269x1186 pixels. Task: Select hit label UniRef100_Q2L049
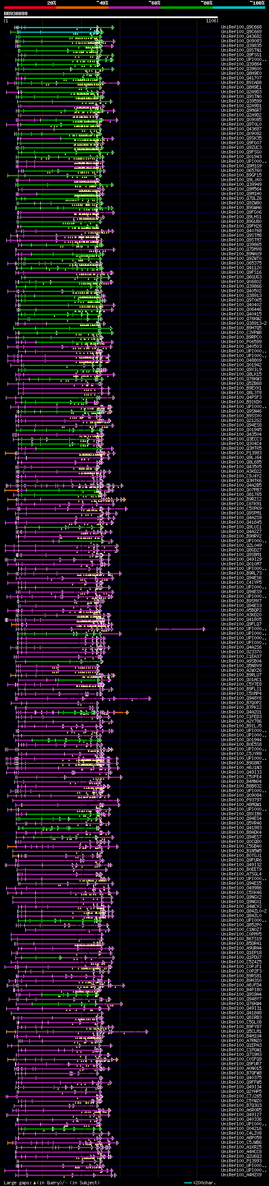(x=241, y=546)
